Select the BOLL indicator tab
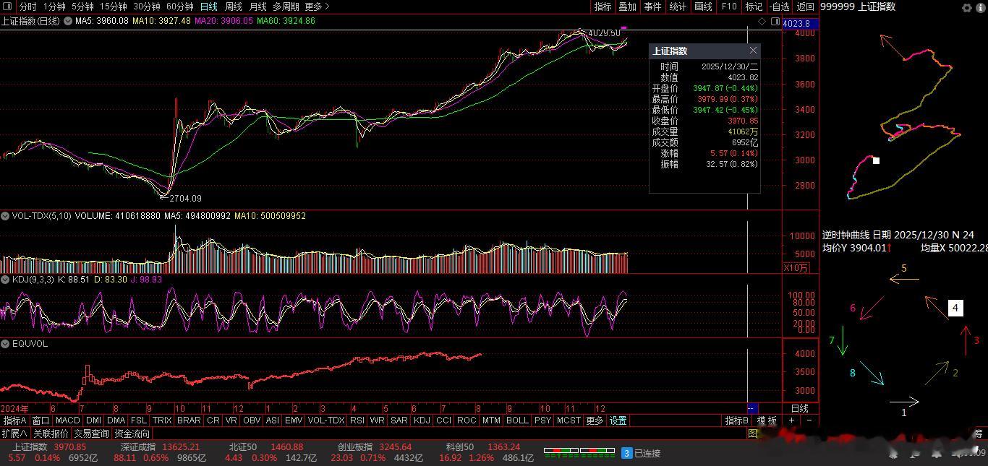 point(517,420)
